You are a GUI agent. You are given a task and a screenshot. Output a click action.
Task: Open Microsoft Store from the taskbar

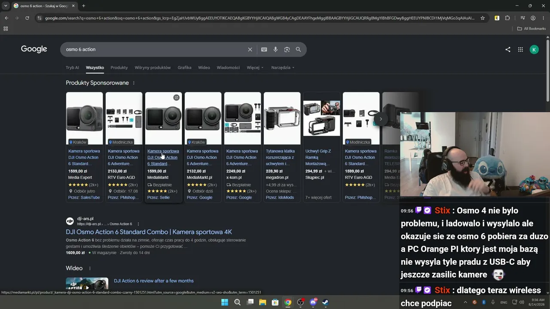coord(275,302)
